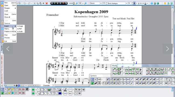Toggle Italic formatting

click(136, 3)
